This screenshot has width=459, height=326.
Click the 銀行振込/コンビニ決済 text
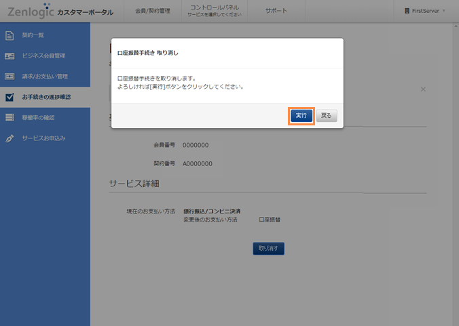coord(212,211)
